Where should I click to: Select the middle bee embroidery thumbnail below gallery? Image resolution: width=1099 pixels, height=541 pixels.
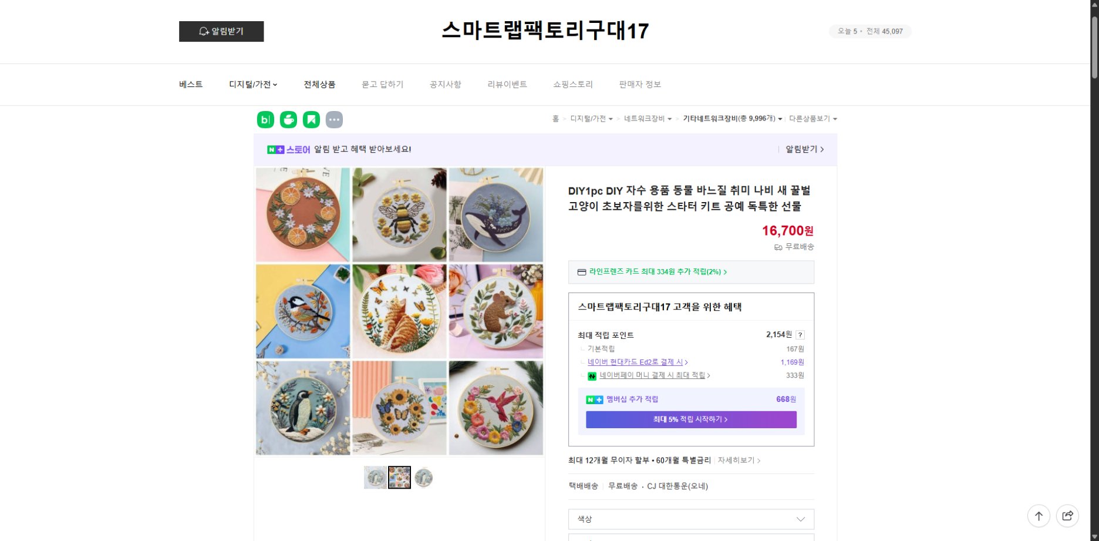(399, 478)
